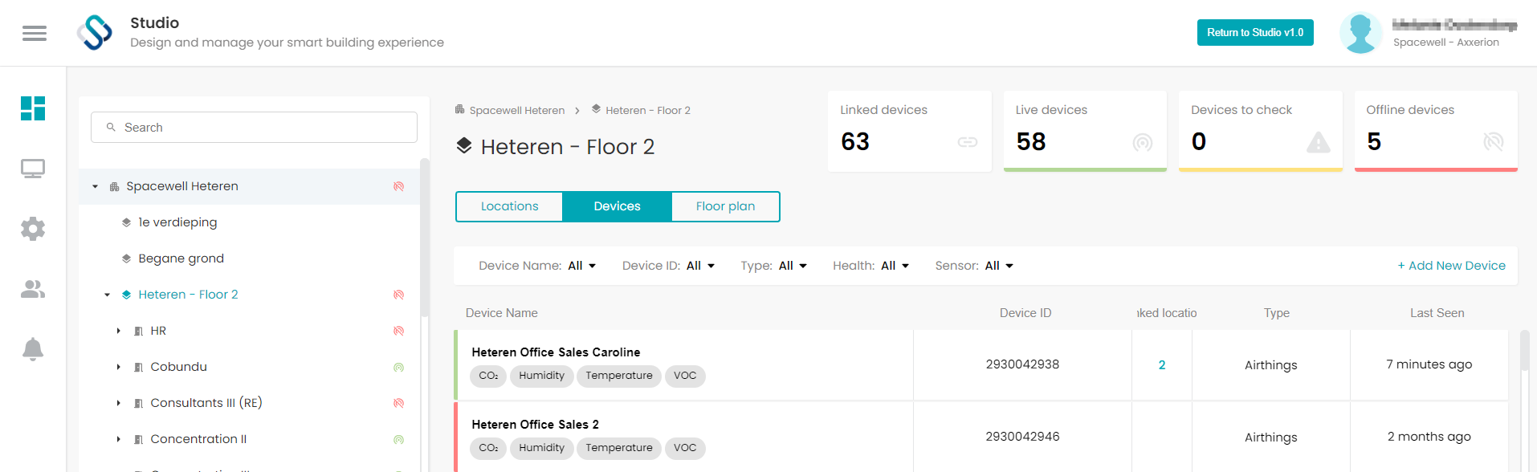The height and width of the screenshot is (472, 1537).
Task: Open the monitor display icon in sidebar
Action: coord(33,169)
